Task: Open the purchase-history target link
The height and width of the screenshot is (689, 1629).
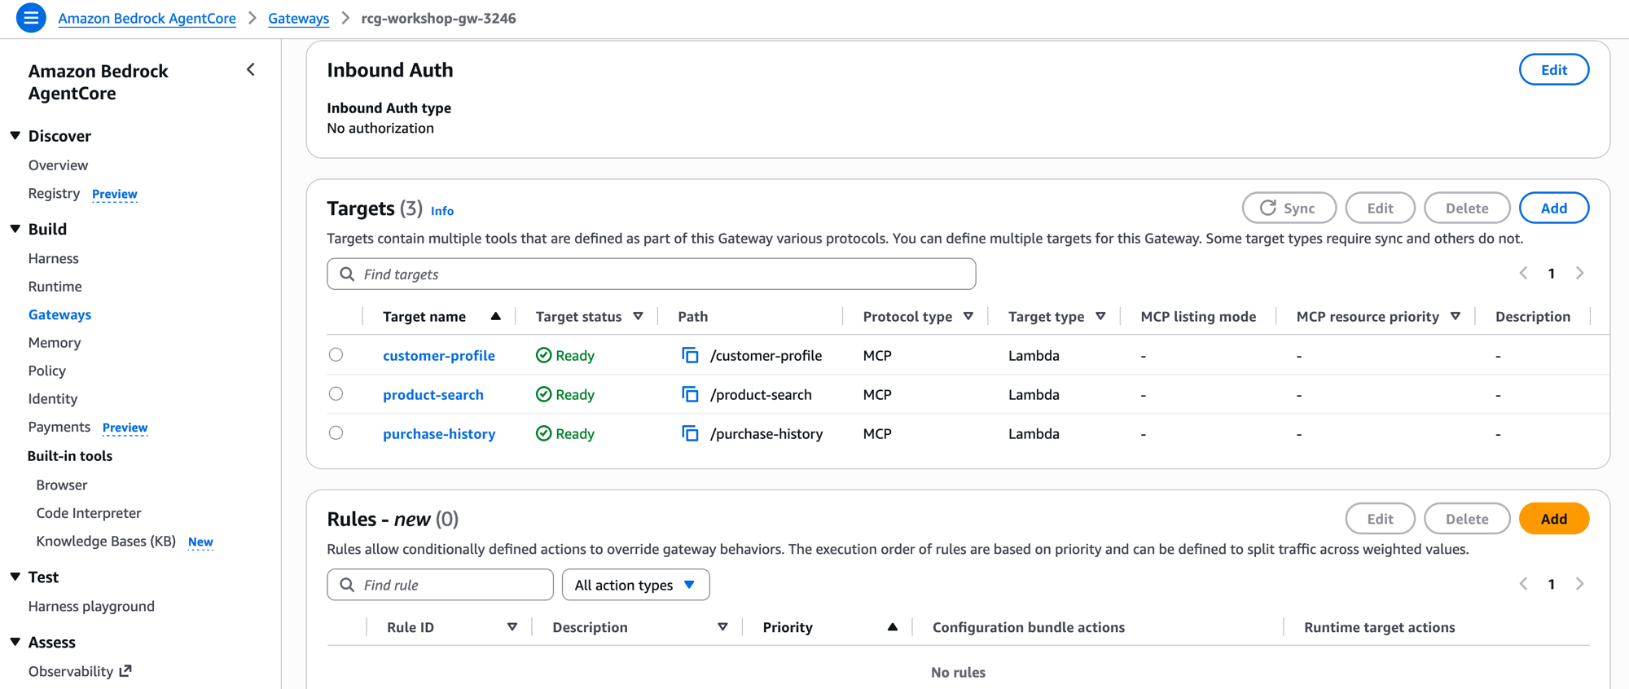Action: click(x=439, y=433)
